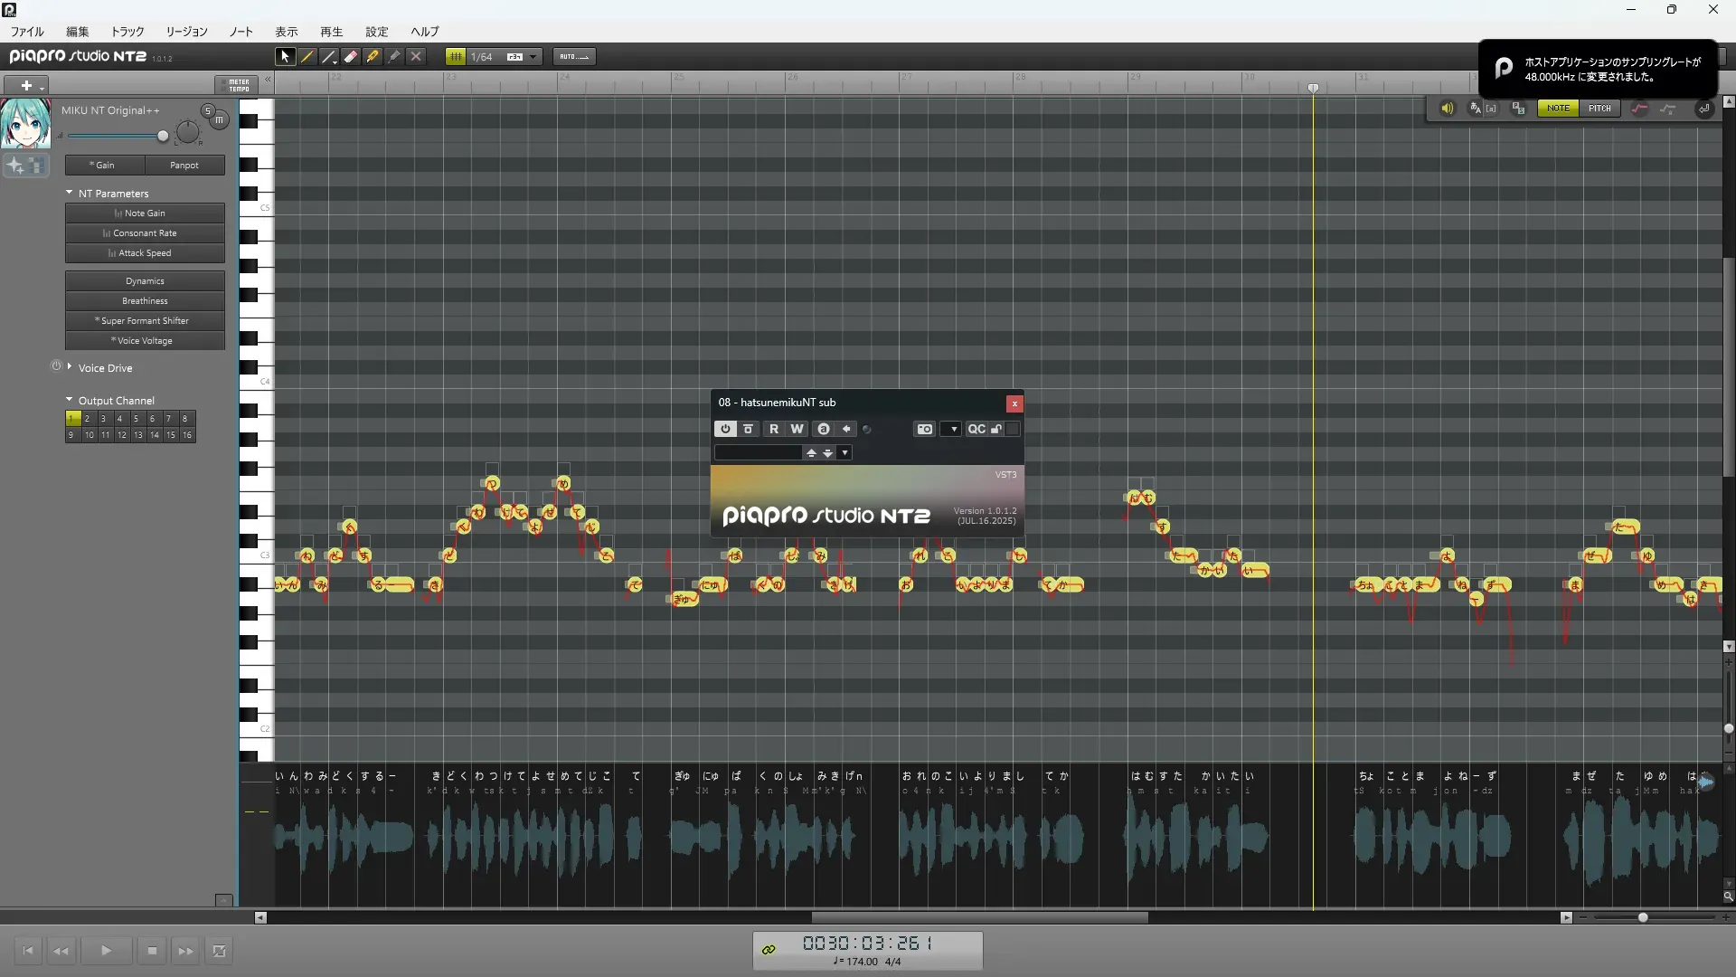
Task: Click the plugin snapshot camera icon
Action: click(924, 430)
